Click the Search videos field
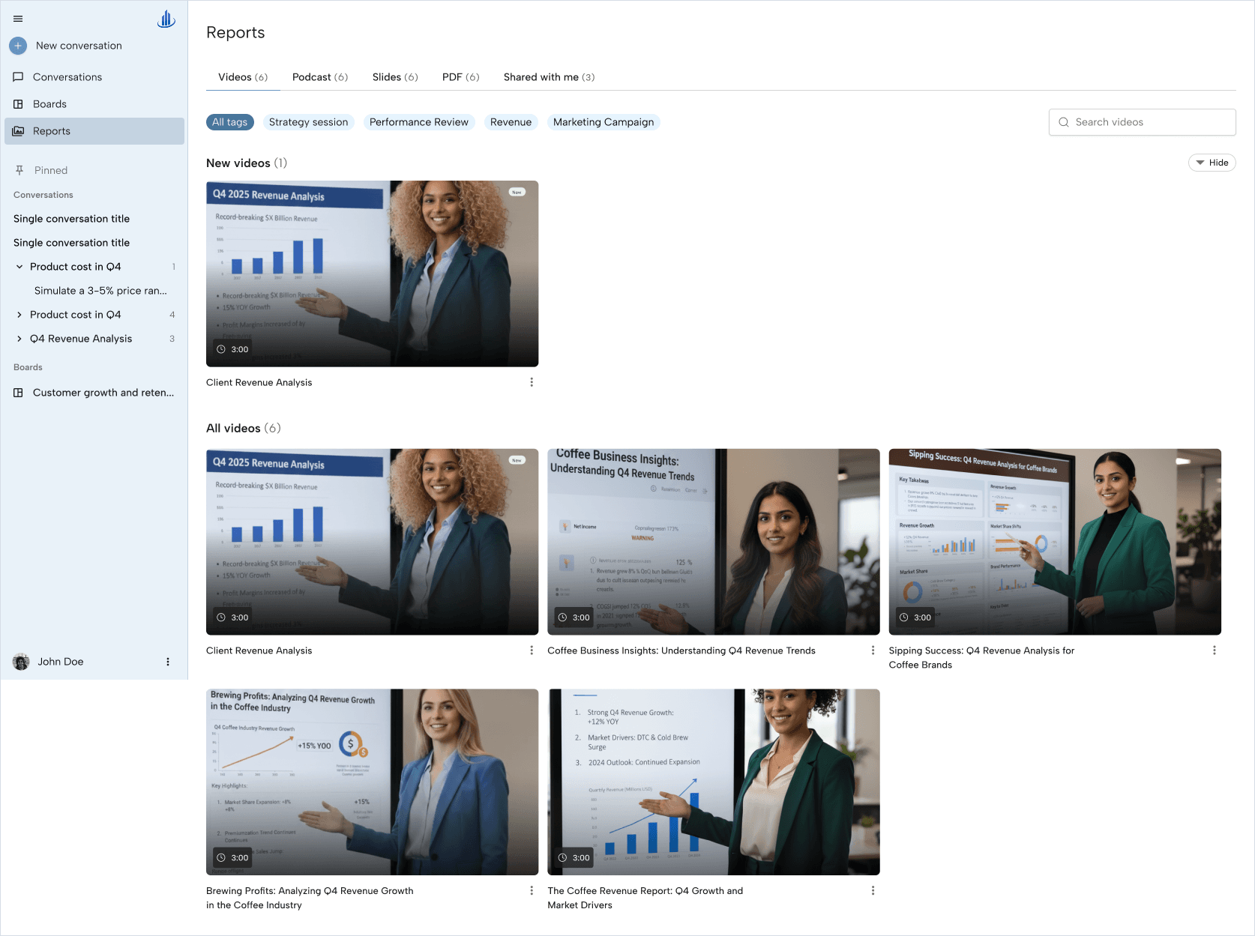 [x=1142, y=122]
